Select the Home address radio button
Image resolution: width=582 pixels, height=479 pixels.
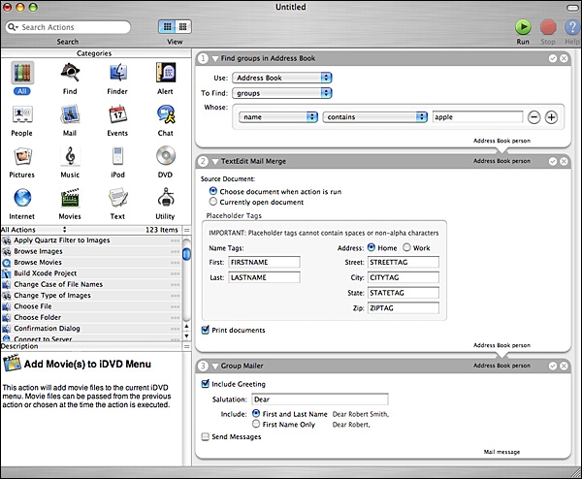pos(371,247)
